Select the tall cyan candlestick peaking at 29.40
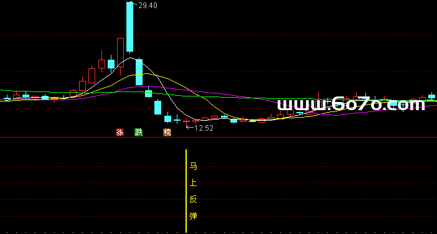 pos(130,27)
